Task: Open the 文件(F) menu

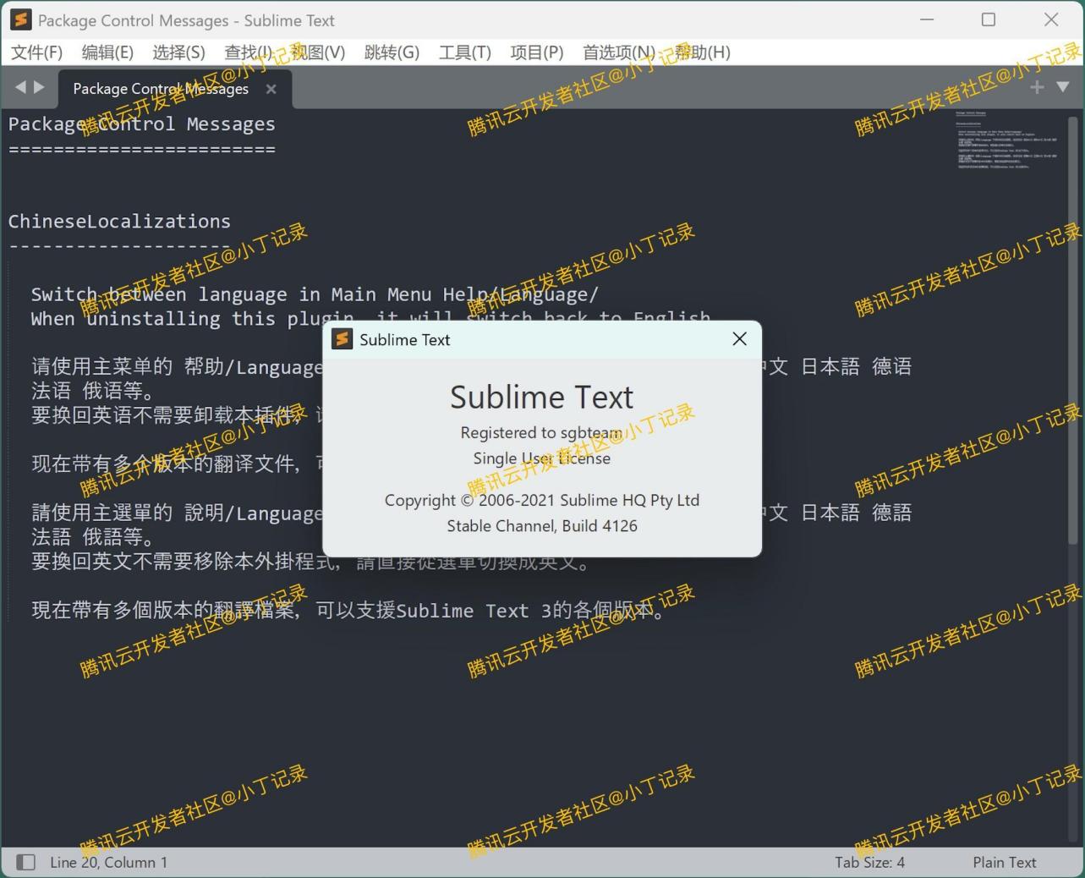Action: [x=36, y=52]
